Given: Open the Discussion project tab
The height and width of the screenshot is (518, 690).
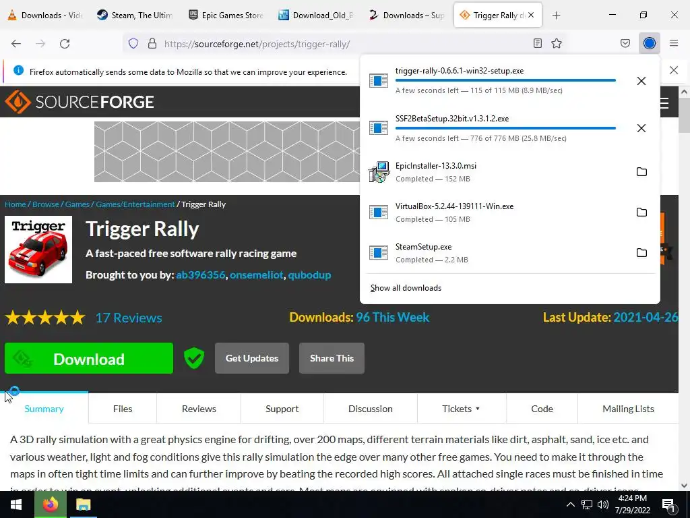Looking at the screenshot, I should 371,409.
